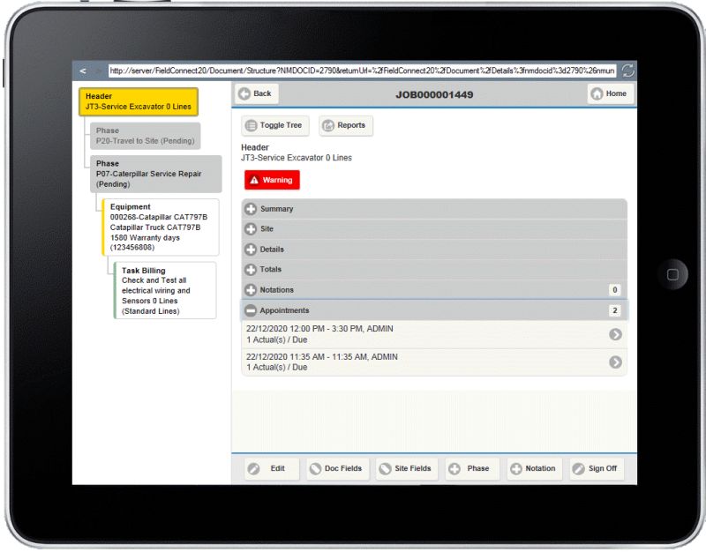Expand the Site section

pos(434,229)
